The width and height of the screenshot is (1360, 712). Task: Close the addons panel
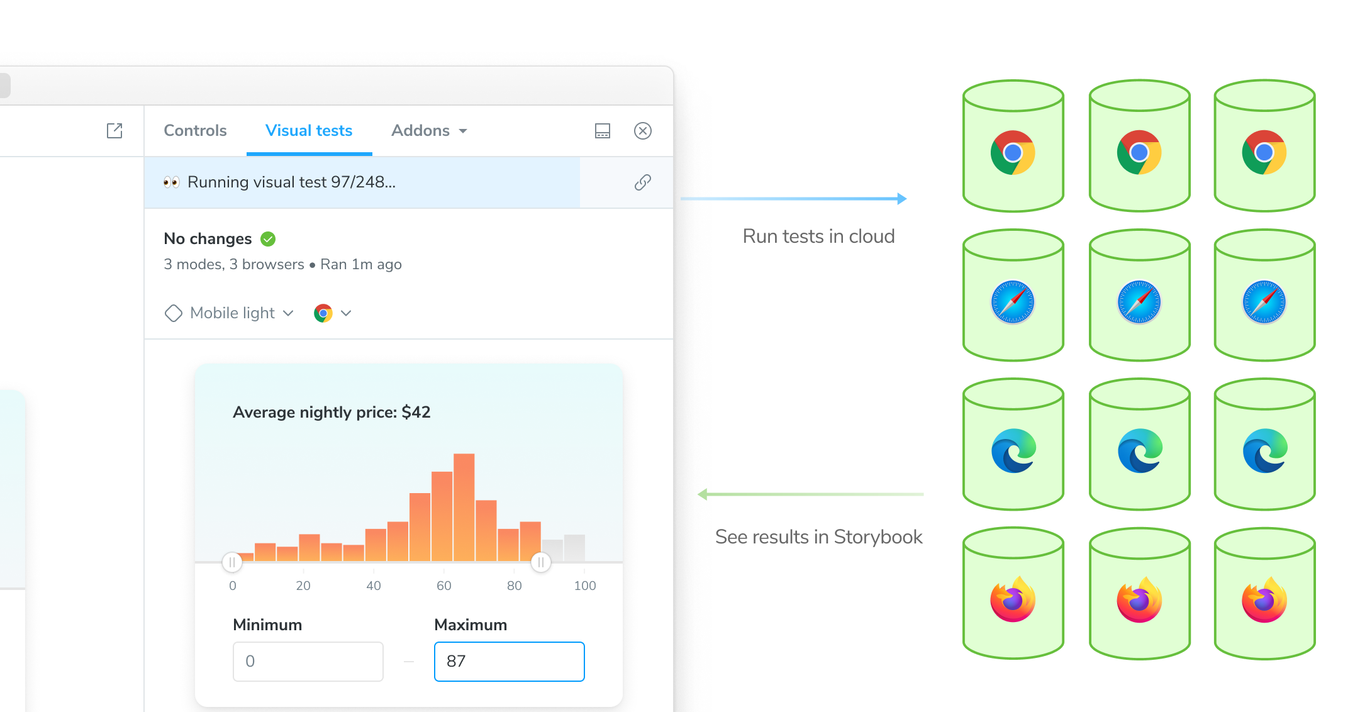point(642,131)
